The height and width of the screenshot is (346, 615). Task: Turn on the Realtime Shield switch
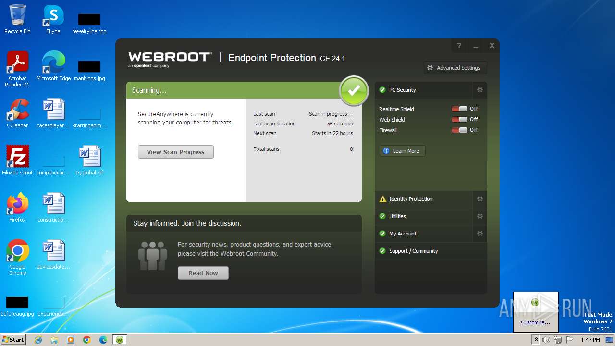coord(459,109)
